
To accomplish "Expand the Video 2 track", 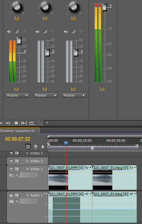I will coord(27,161).
